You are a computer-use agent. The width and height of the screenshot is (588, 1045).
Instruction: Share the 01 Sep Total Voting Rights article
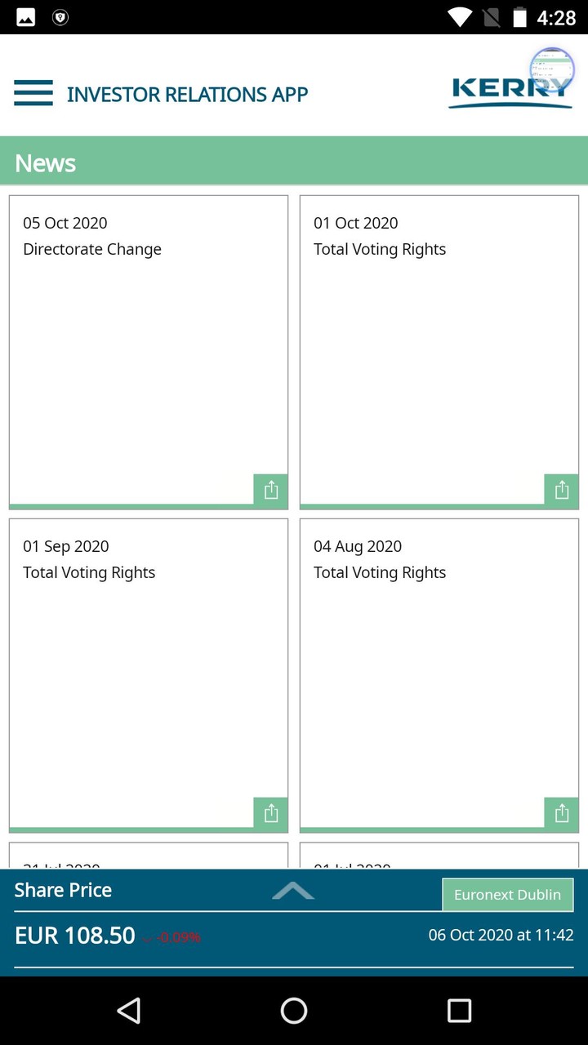point(270,813)
